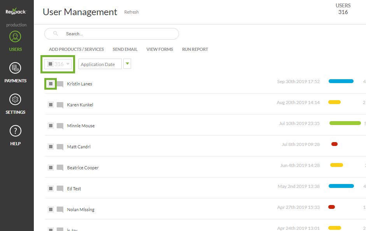Click the Regpack logo

[x=16, y=11]
